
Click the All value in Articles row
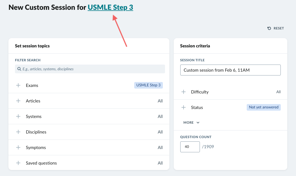(x=160, y=101)
